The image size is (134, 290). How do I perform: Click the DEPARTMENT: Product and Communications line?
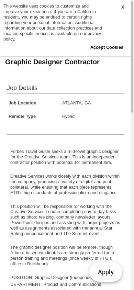pos(56,284)
